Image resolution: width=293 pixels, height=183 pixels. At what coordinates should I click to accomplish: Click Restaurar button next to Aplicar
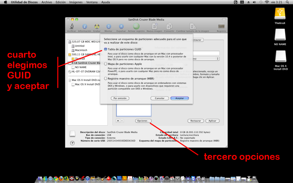[196, 121]
